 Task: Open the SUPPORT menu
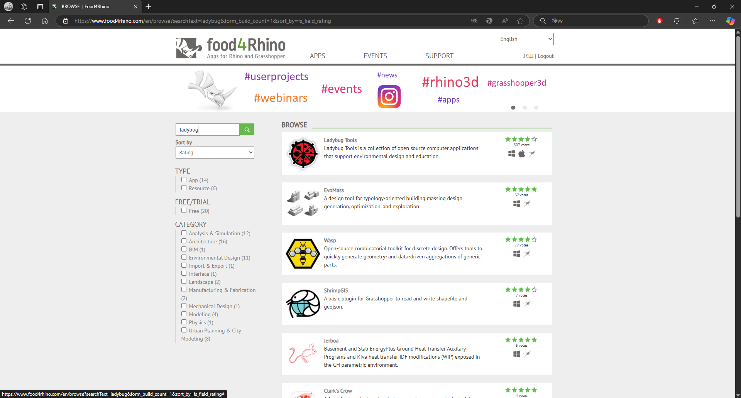coord(439,56)
